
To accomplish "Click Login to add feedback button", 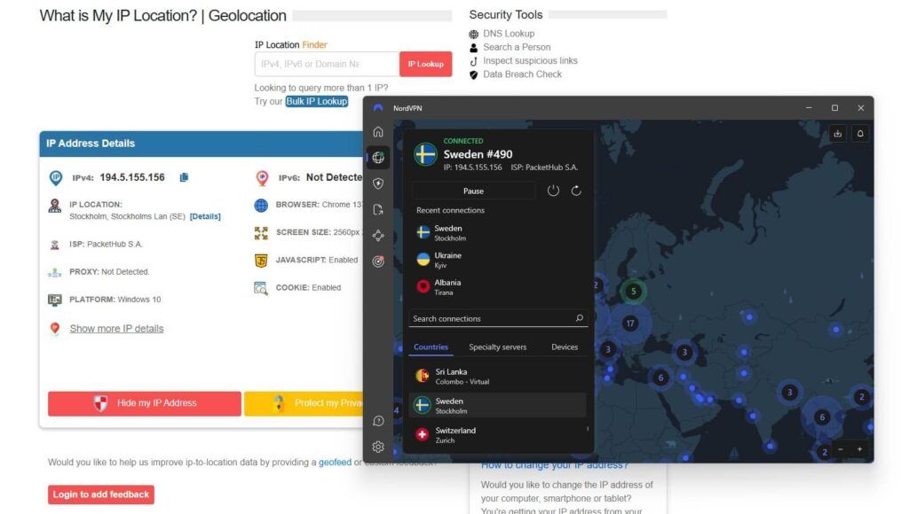I will (101, 495).
